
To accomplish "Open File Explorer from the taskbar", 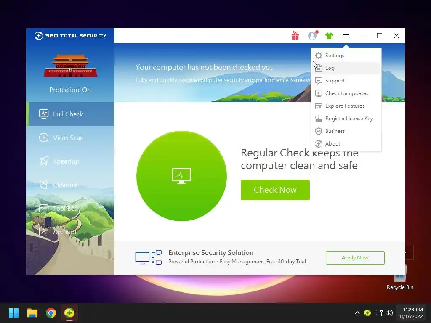I will 32,313.
